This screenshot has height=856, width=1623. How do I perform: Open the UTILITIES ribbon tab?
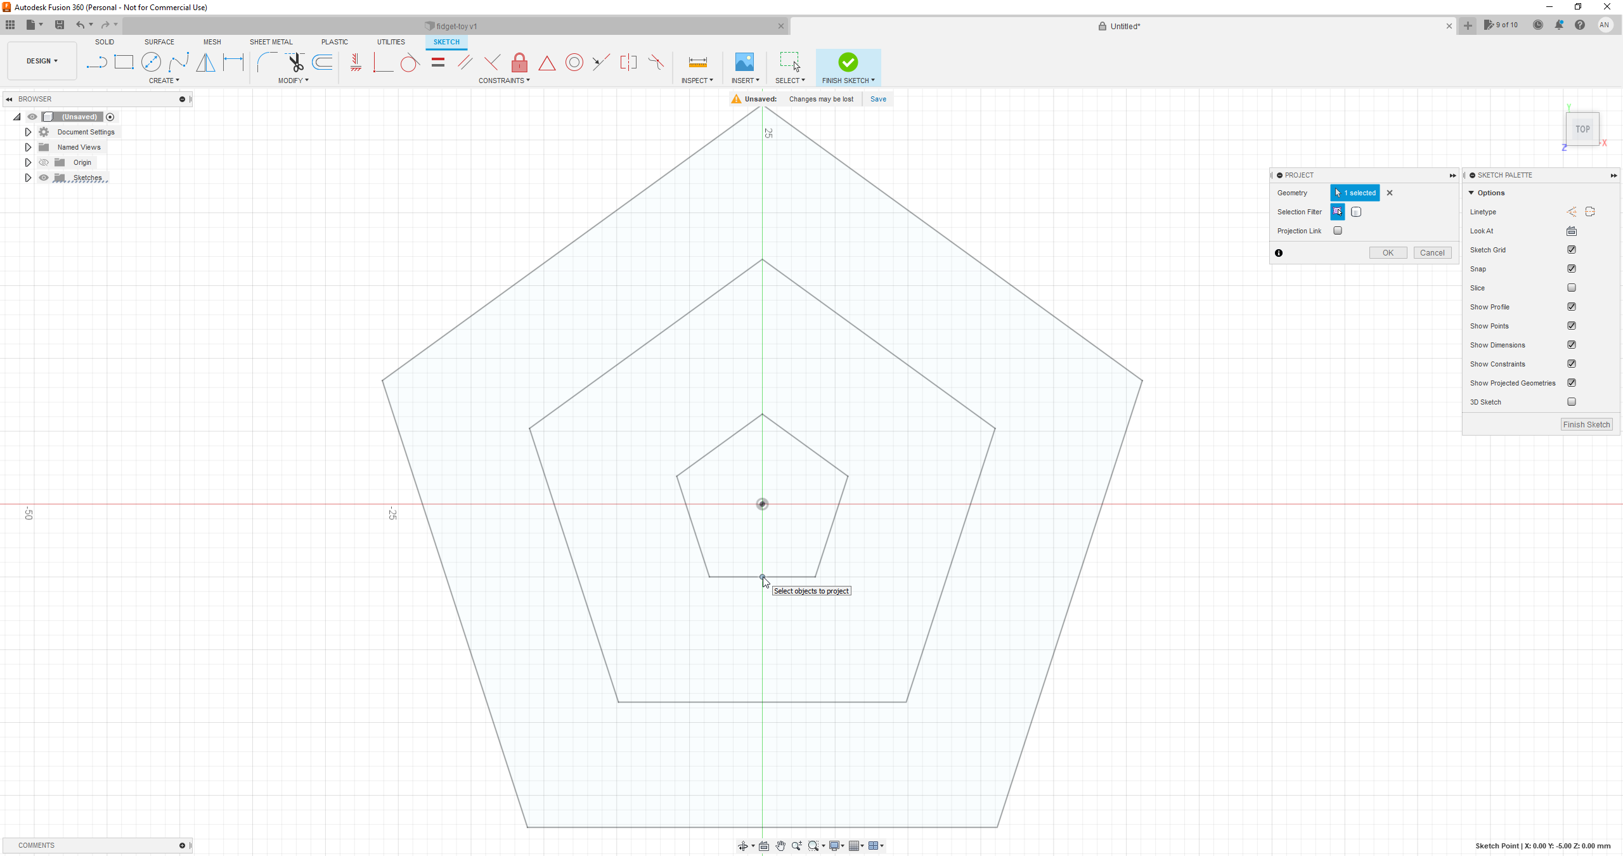391,42
